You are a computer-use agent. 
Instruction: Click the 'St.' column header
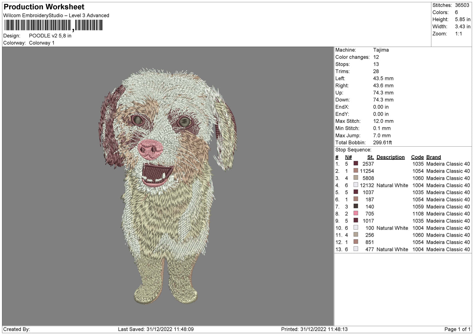tap(370, 157)
